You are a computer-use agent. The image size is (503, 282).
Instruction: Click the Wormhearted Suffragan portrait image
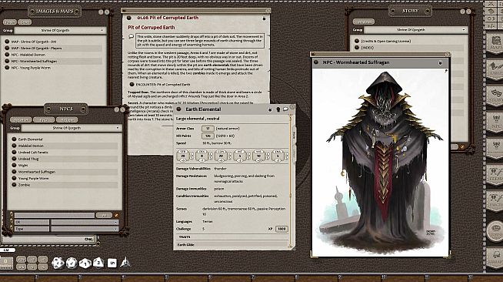pos(381,163)
